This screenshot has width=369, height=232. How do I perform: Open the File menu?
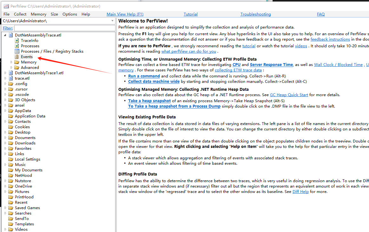click(7, 14)
